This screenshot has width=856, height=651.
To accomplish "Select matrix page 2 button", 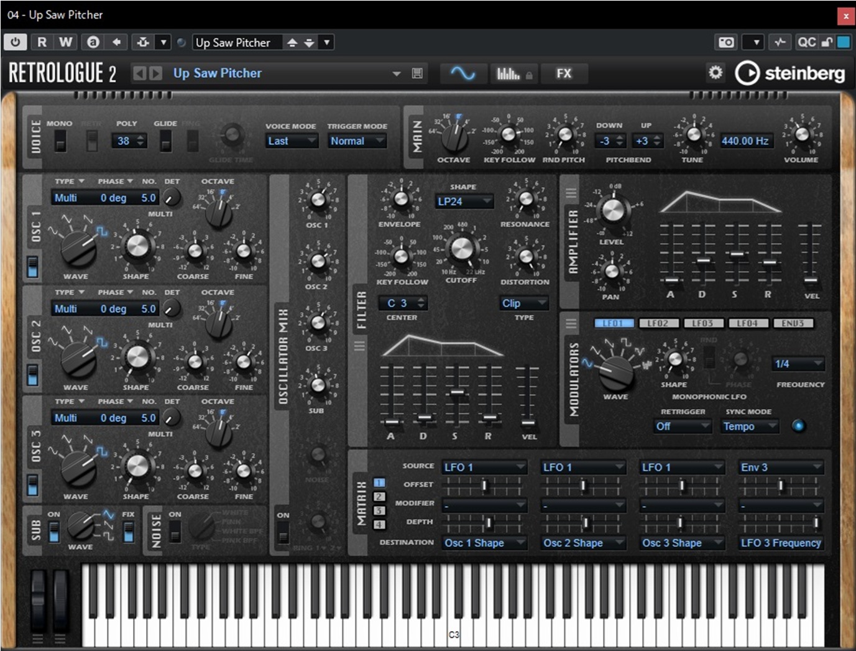I will (x=379, y=497).
